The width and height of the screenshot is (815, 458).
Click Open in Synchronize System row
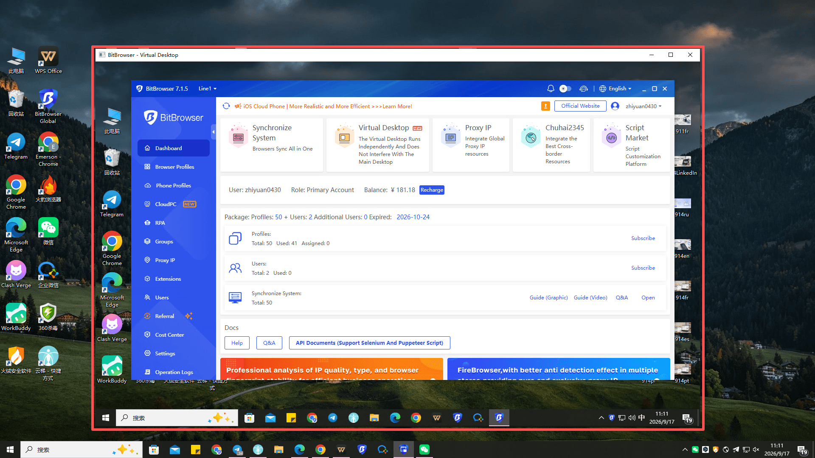coord(648,298)
